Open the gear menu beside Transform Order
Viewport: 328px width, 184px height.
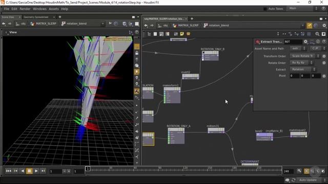324,56
